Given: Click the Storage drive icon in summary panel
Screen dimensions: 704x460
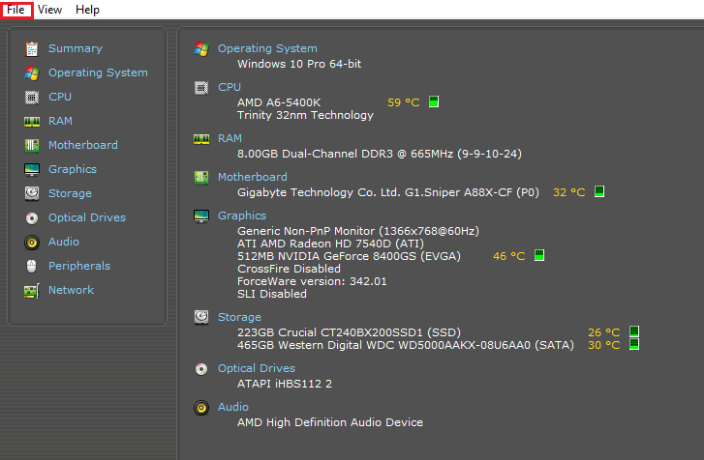Looking at the screenshot, I should tap(201, 317).
